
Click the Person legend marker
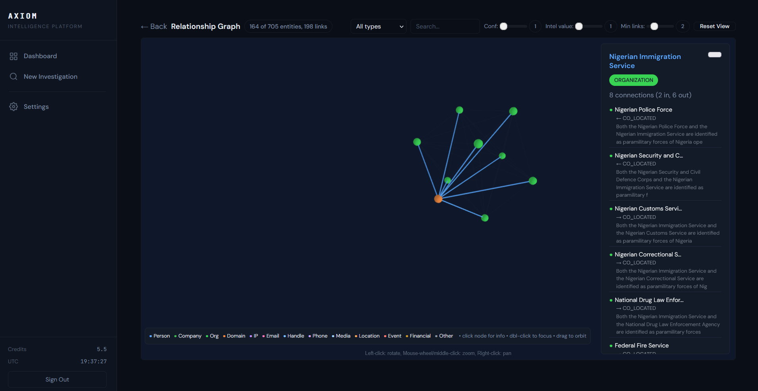(x=150, y=336)
